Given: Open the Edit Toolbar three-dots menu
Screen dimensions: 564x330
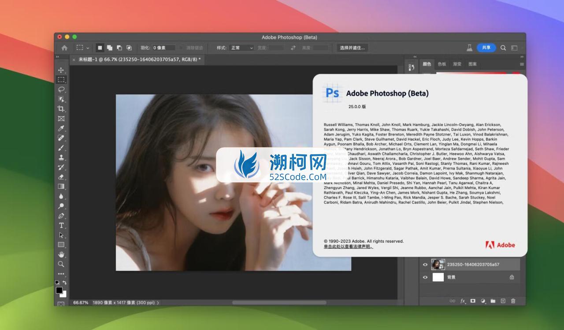Looking at the screenshot, I should [61, 274].
